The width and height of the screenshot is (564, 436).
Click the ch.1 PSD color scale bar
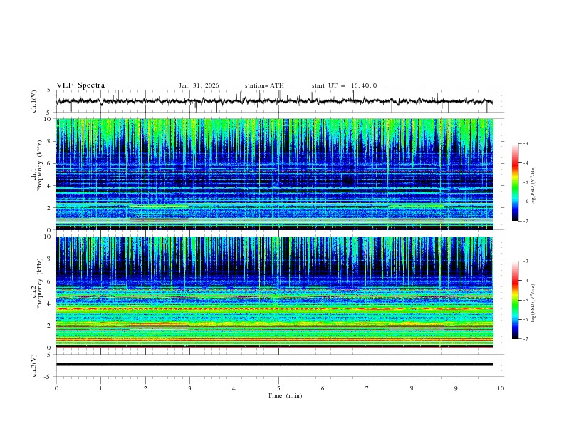click(x=516, y=182)
